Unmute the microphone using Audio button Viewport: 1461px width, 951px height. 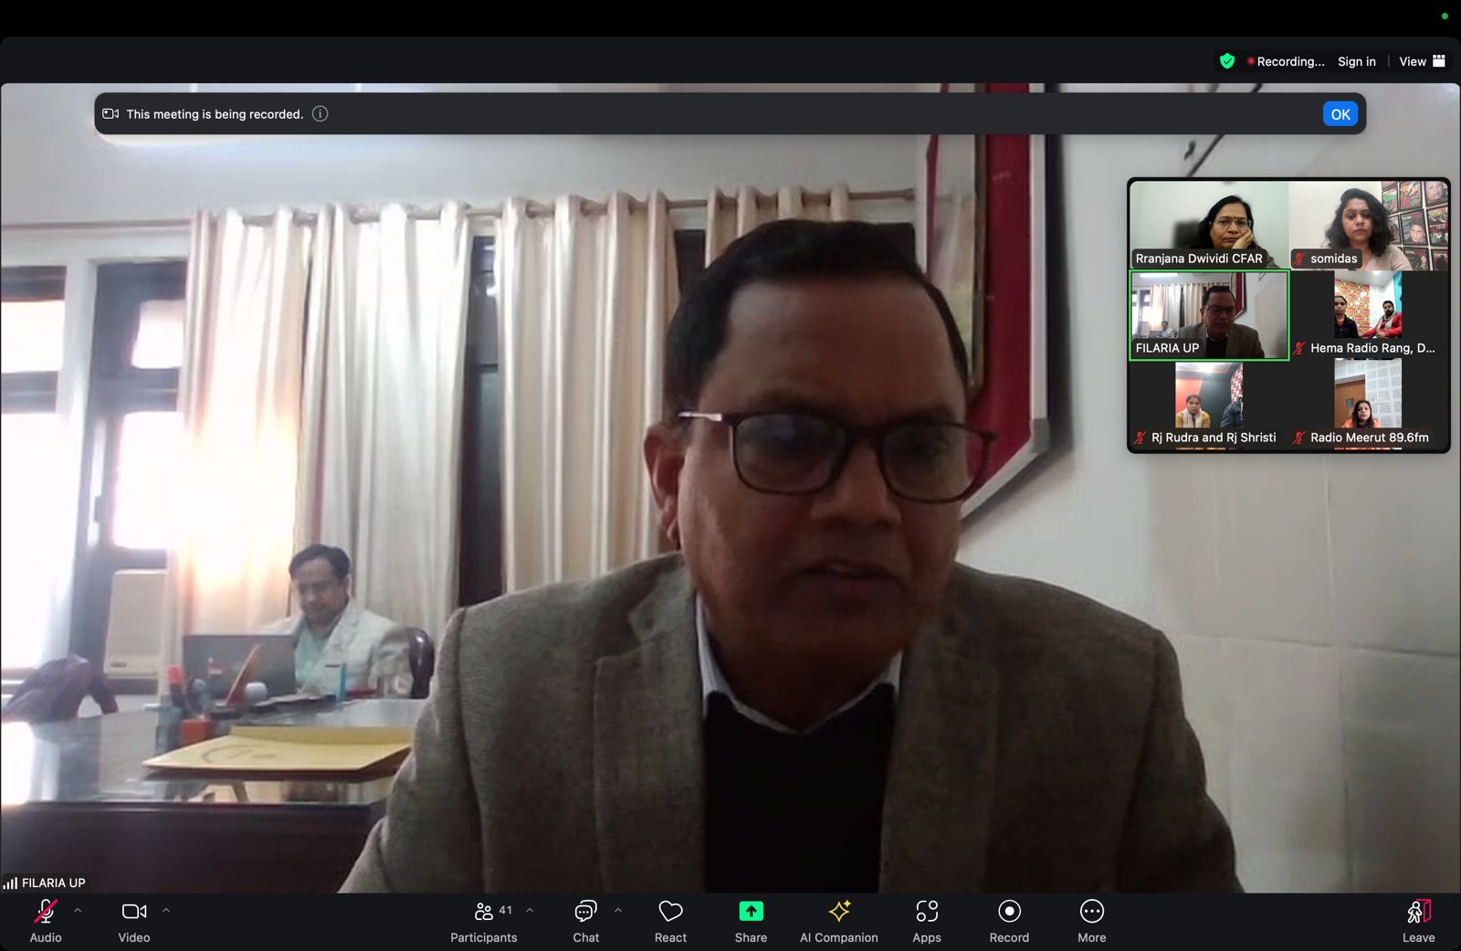coord(45,920)
